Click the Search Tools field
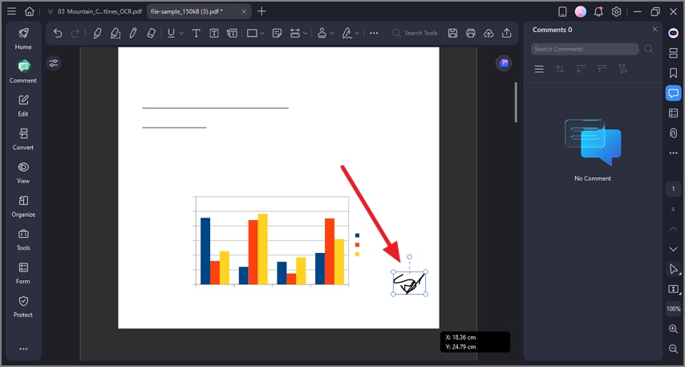 click(415, 33)
